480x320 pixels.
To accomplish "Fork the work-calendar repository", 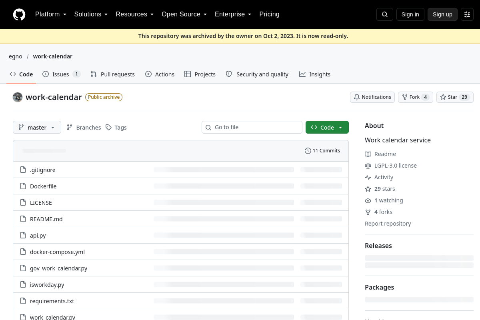I will click(416, 97).
